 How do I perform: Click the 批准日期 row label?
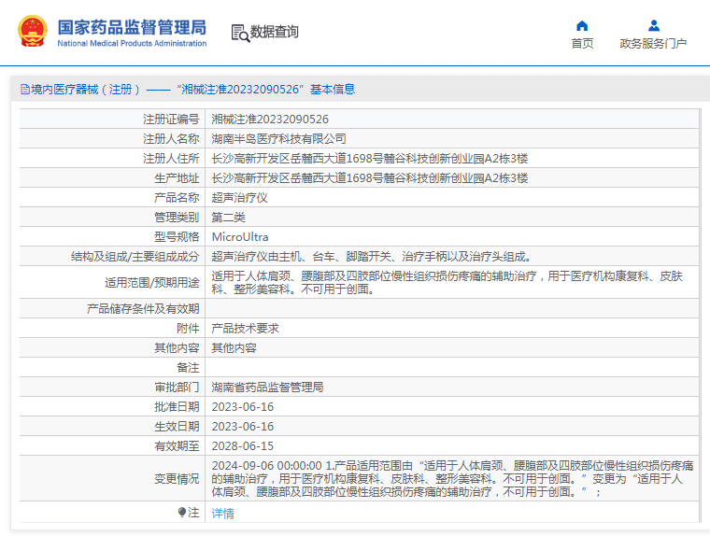177,406
